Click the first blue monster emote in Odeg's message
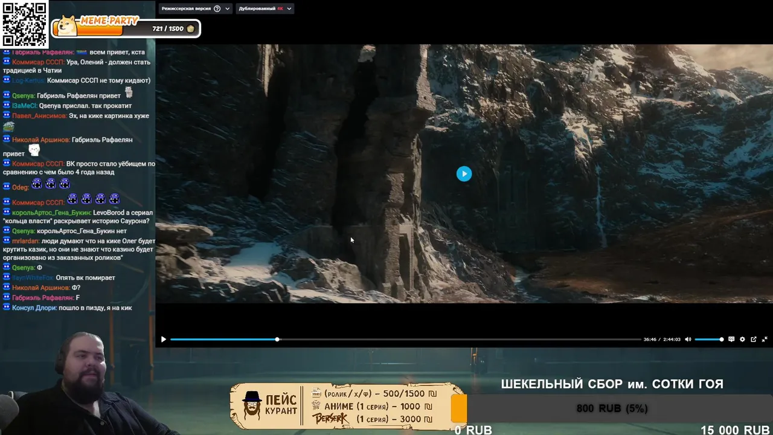This screenshot has width=773, height=435. point(36,184)
